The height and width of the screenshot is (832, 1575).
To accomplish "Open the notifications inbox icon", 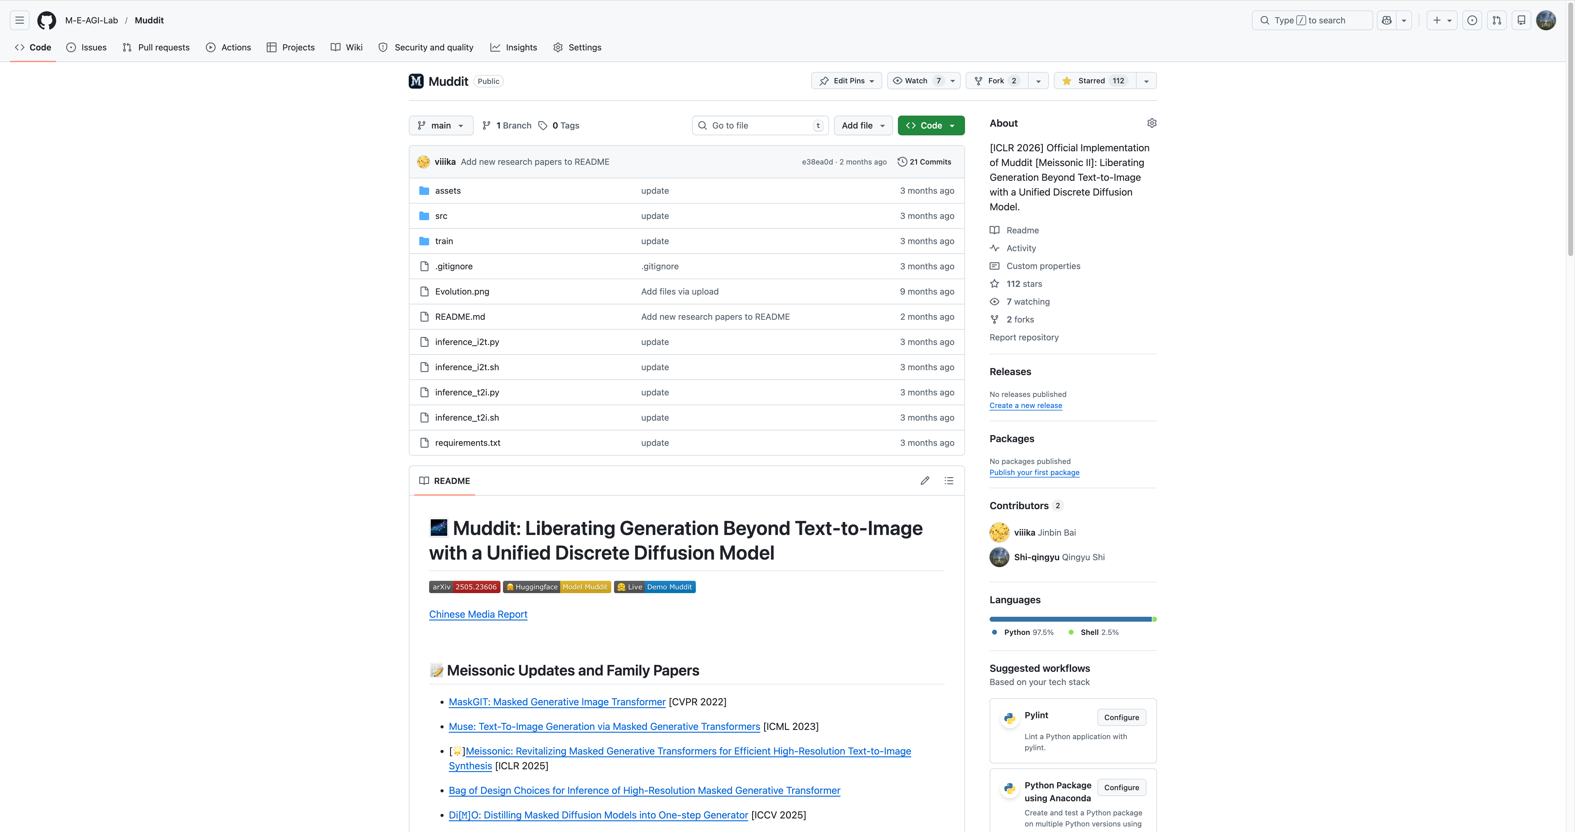I will pos(1521,20).
